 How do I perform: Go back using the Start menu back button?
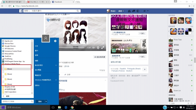point(6,96)
